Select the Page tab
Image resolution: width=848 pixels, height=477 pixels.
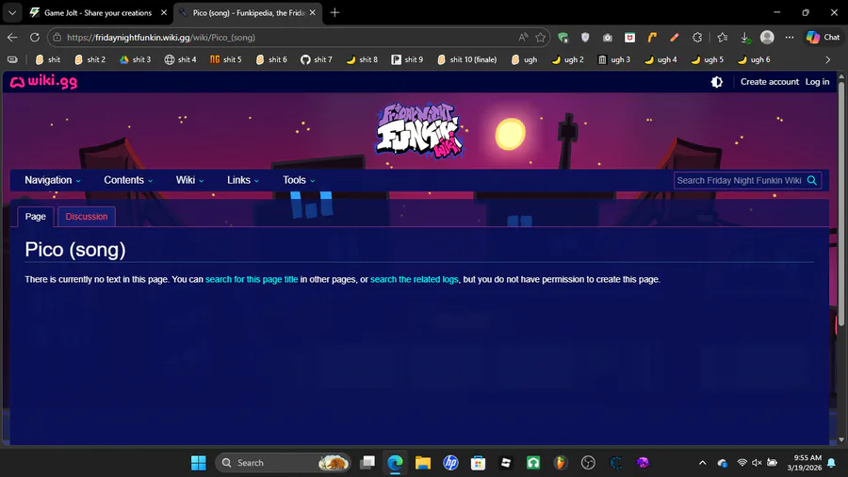[x=36, y=216]
